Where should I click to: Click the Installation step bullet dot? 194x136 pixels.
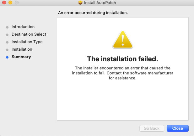pyautogui.click(x=7, y=50)
